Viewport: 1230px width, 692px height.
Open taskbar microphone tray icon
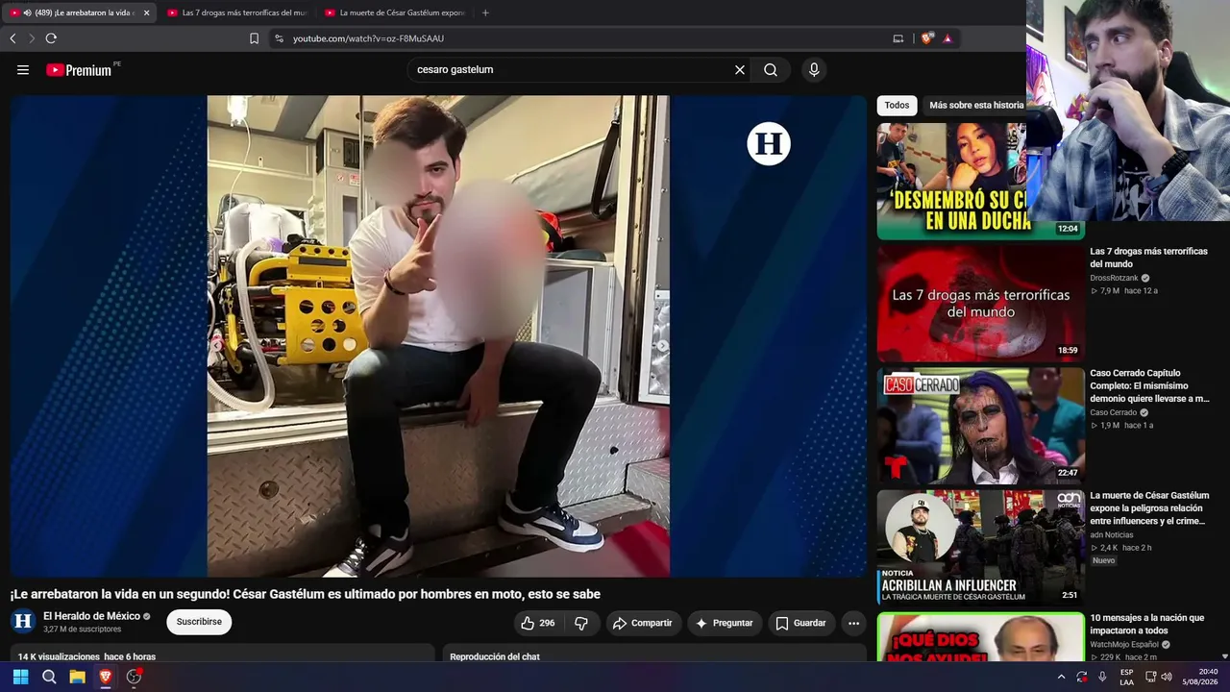click(x=1102, y=677)
